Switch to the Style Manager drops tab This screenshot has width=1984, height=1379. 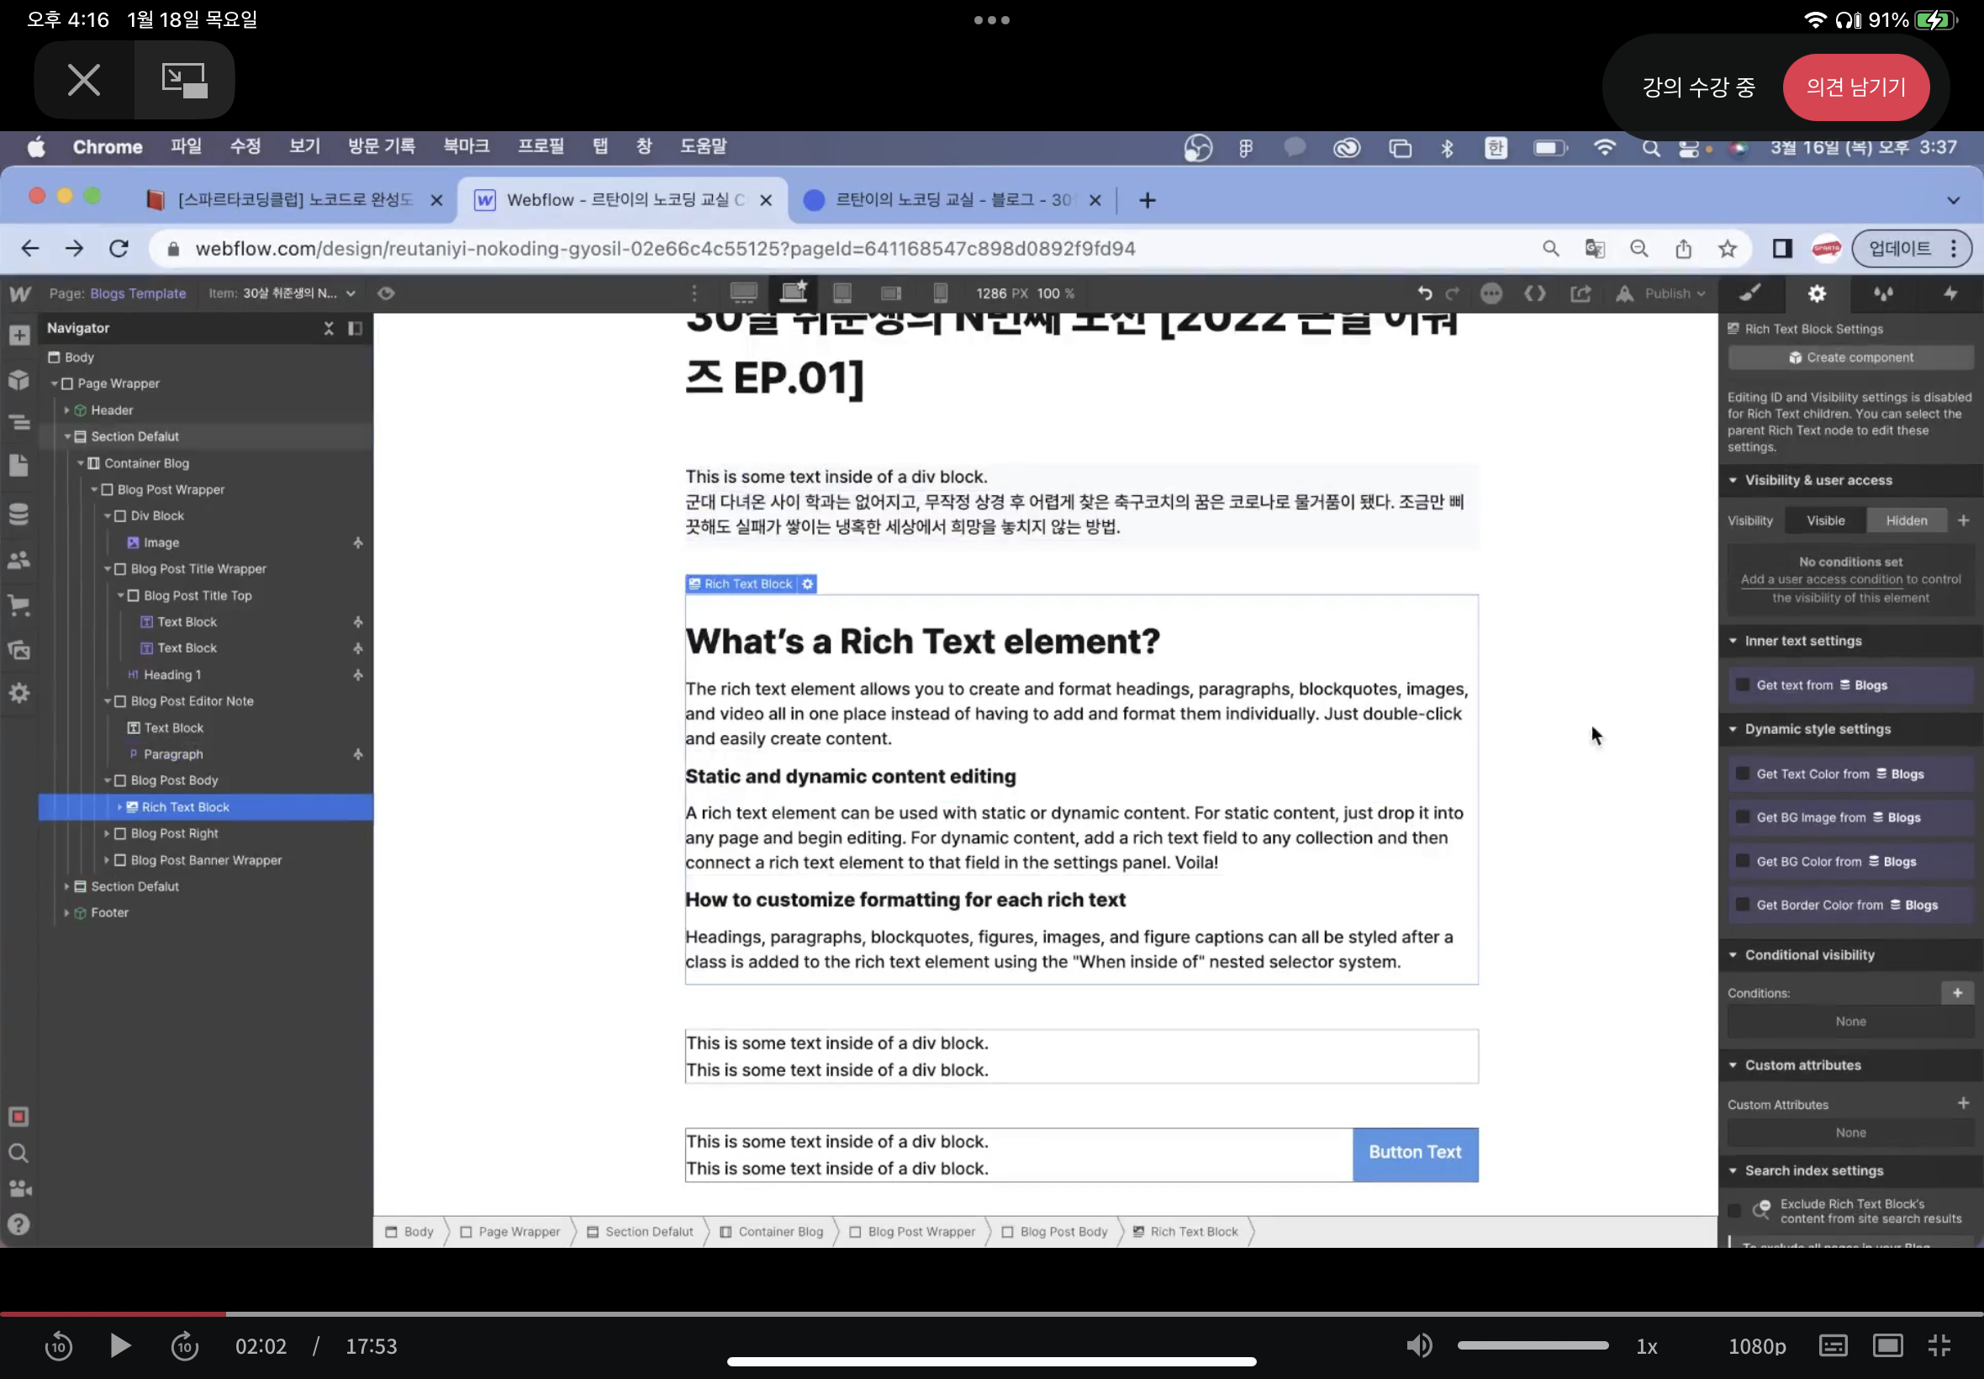coord(1884,293)
